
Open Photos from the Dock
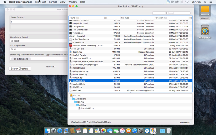pos(103,131)
